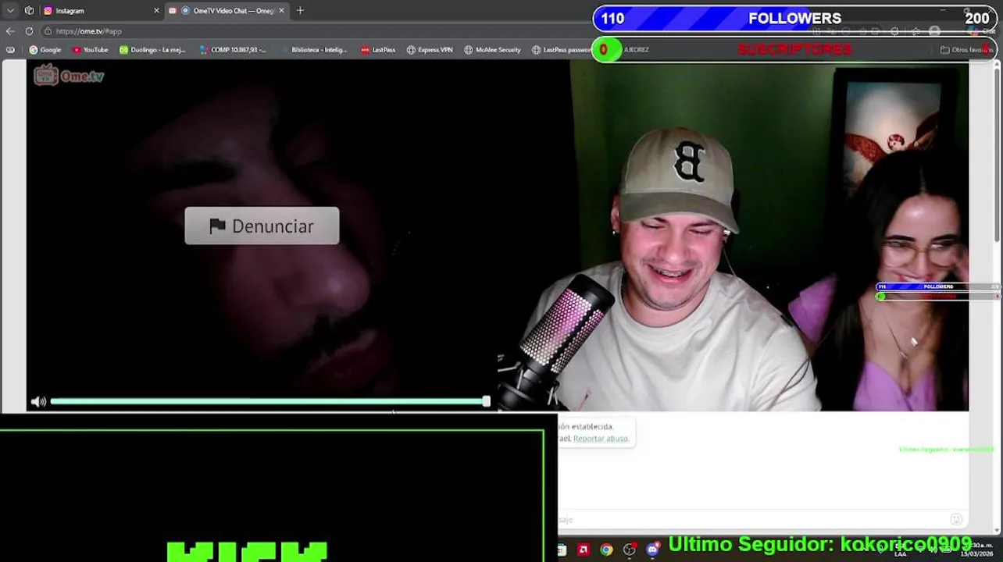
Task: Click the chat message input field
Action: [x=750, y=520]
